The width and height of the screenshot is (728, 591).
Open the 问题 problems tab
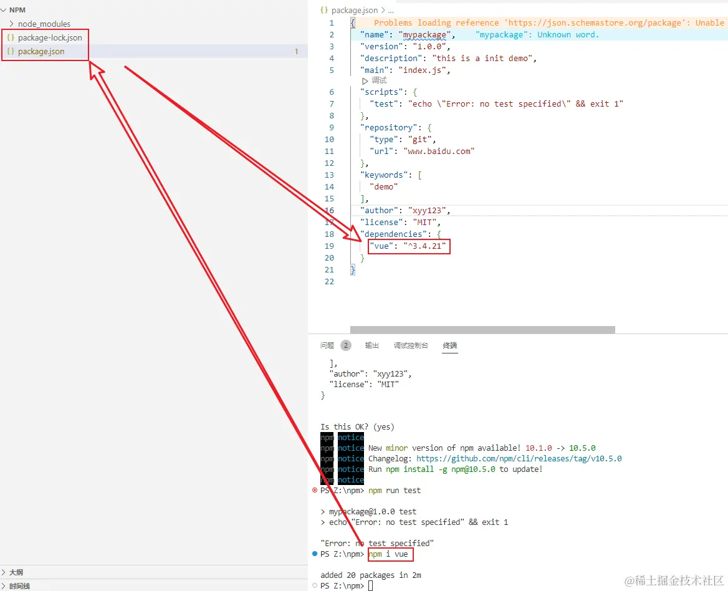327,345
